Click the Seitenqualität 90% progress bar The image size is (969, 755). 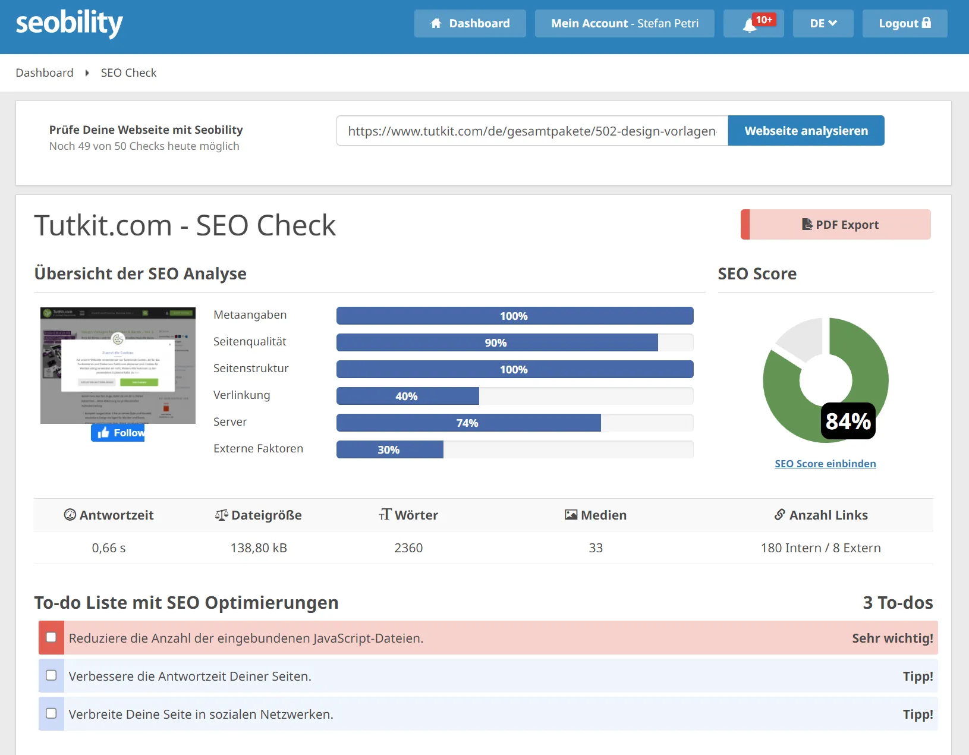click(x=515, y=342)
